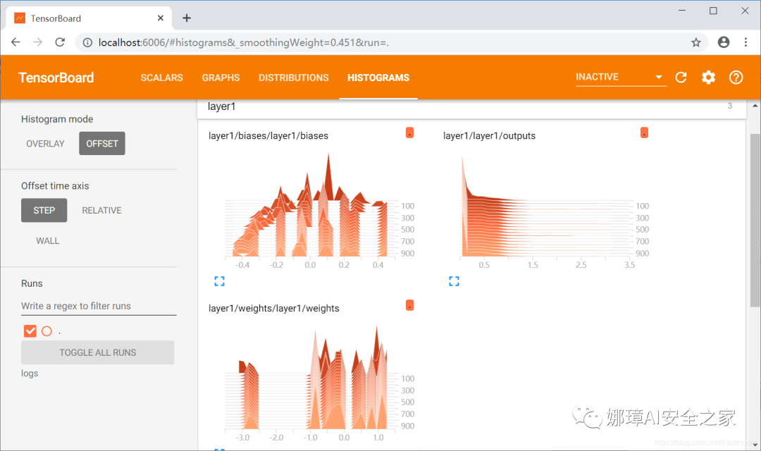Select the radio button for run '.'
The image size is (761, 451).
[x=47, y=331]
